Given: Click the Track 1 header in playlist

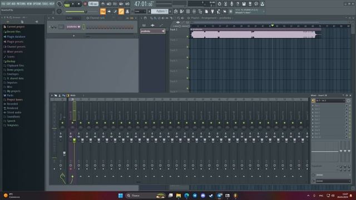Looking at the screenshot, I should tap(179, 33).
